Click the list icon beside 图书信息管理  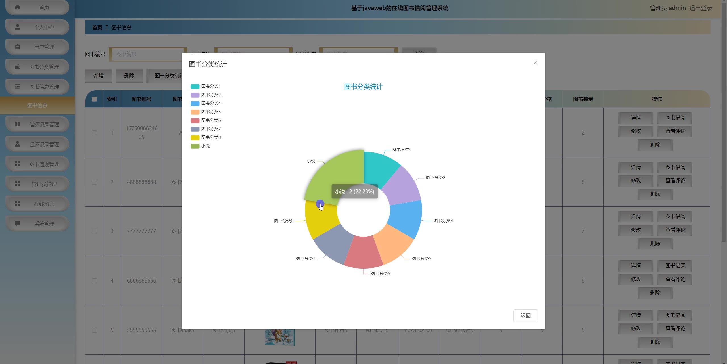coord(18,87)
